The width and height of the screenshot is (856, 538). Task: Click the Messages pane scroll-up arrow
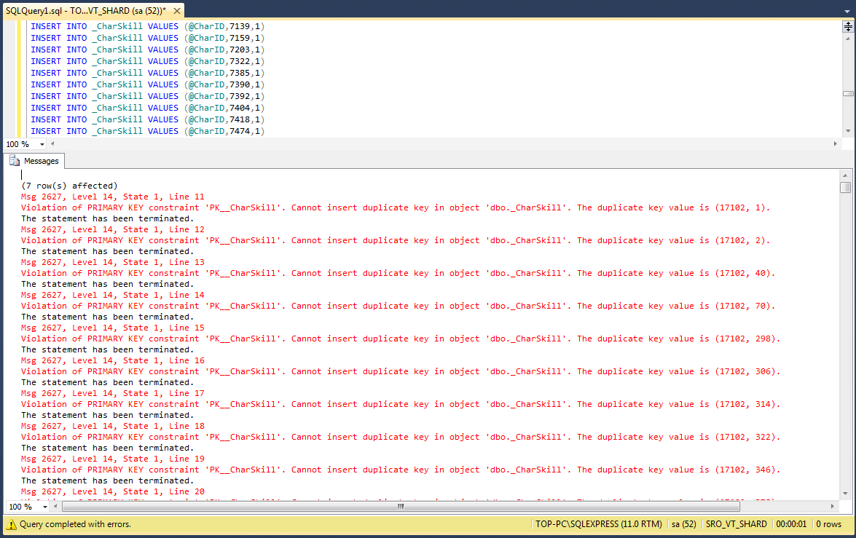point(845,175)
